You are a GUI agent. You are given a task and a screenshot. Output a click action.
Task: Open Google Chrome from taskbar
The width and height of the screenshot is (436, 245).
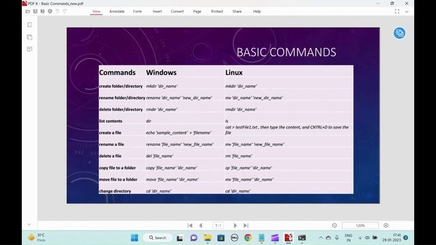pos(248,238)
